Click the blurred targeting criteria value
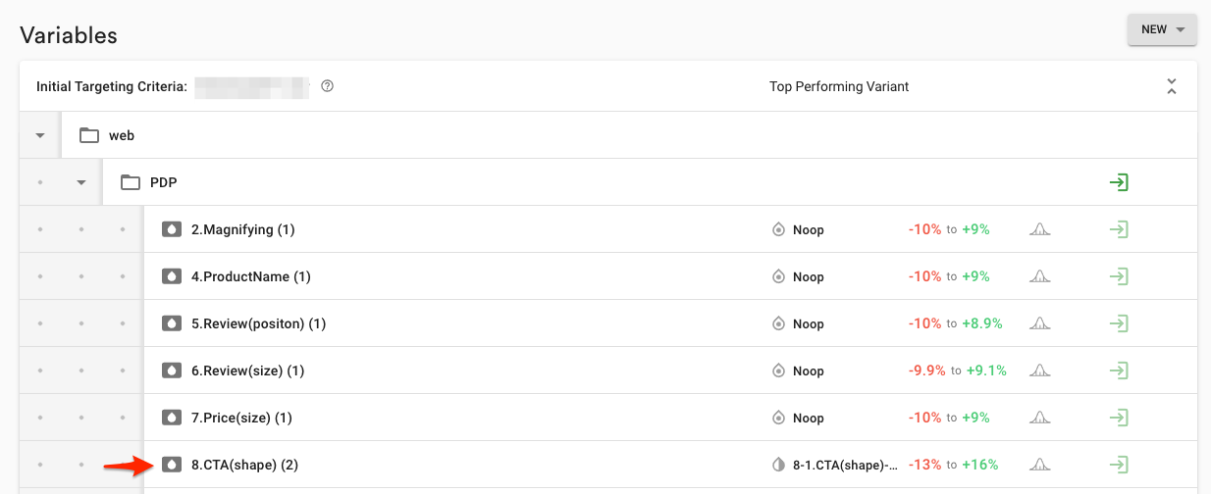Image resolution: width=1211 pixels, height=494 pixels. 251,86
